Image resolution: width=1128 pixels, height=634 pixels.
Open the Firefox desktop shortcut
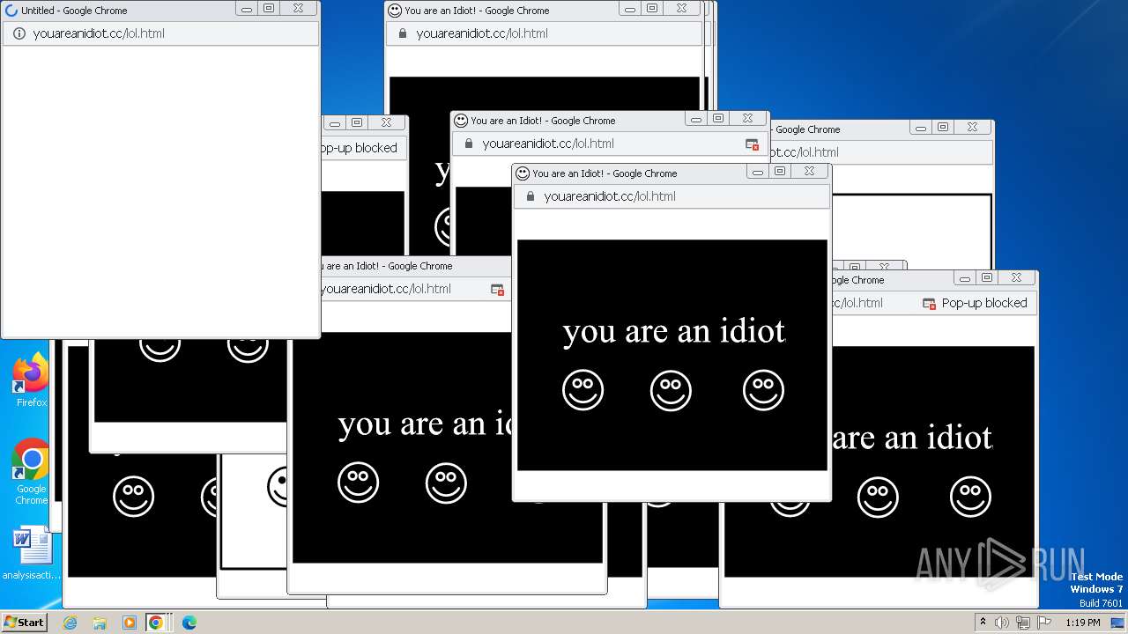(x=32, y=380)
